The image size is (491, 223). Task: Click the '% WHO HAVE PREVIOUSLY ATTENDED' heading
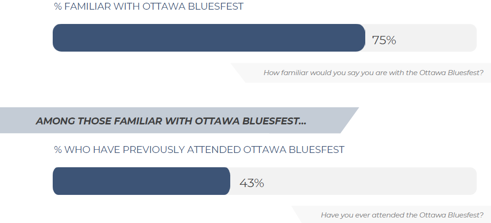199,150
